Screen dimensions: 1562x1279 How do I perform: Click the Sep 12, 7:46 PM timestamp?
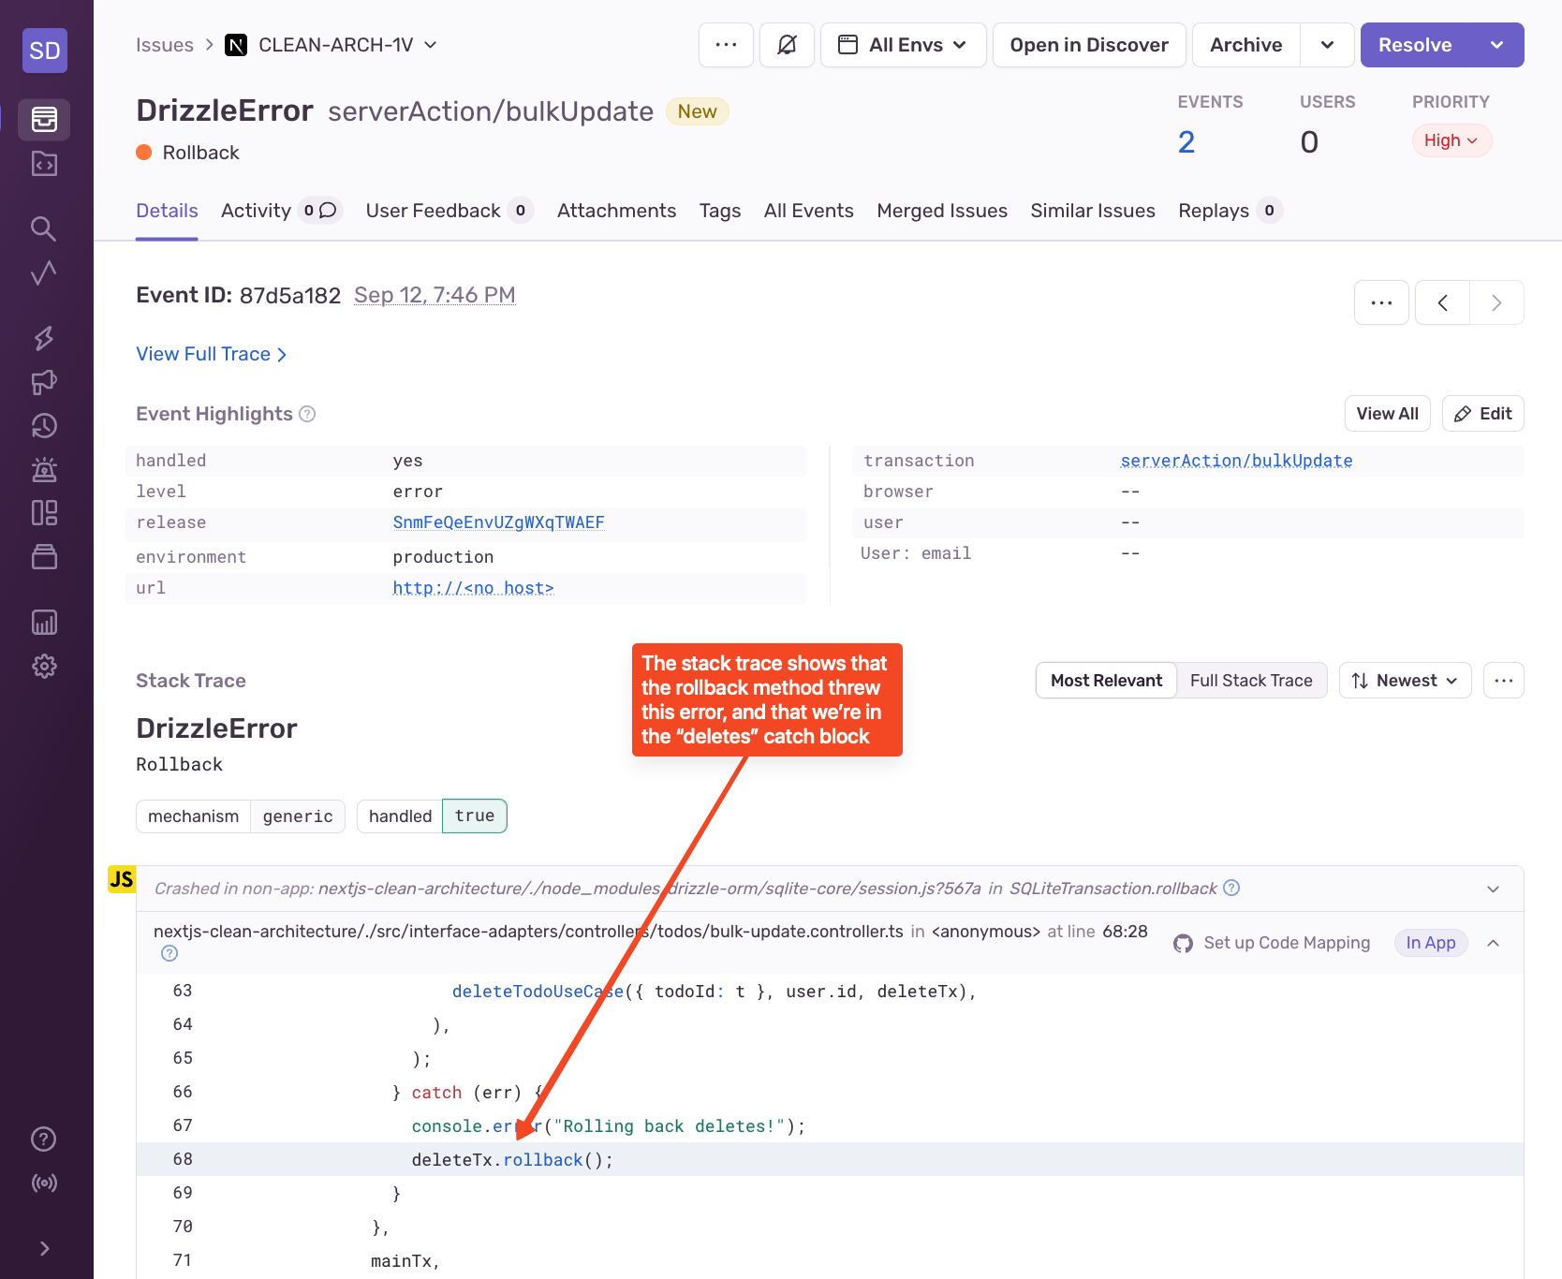point(435,295)
